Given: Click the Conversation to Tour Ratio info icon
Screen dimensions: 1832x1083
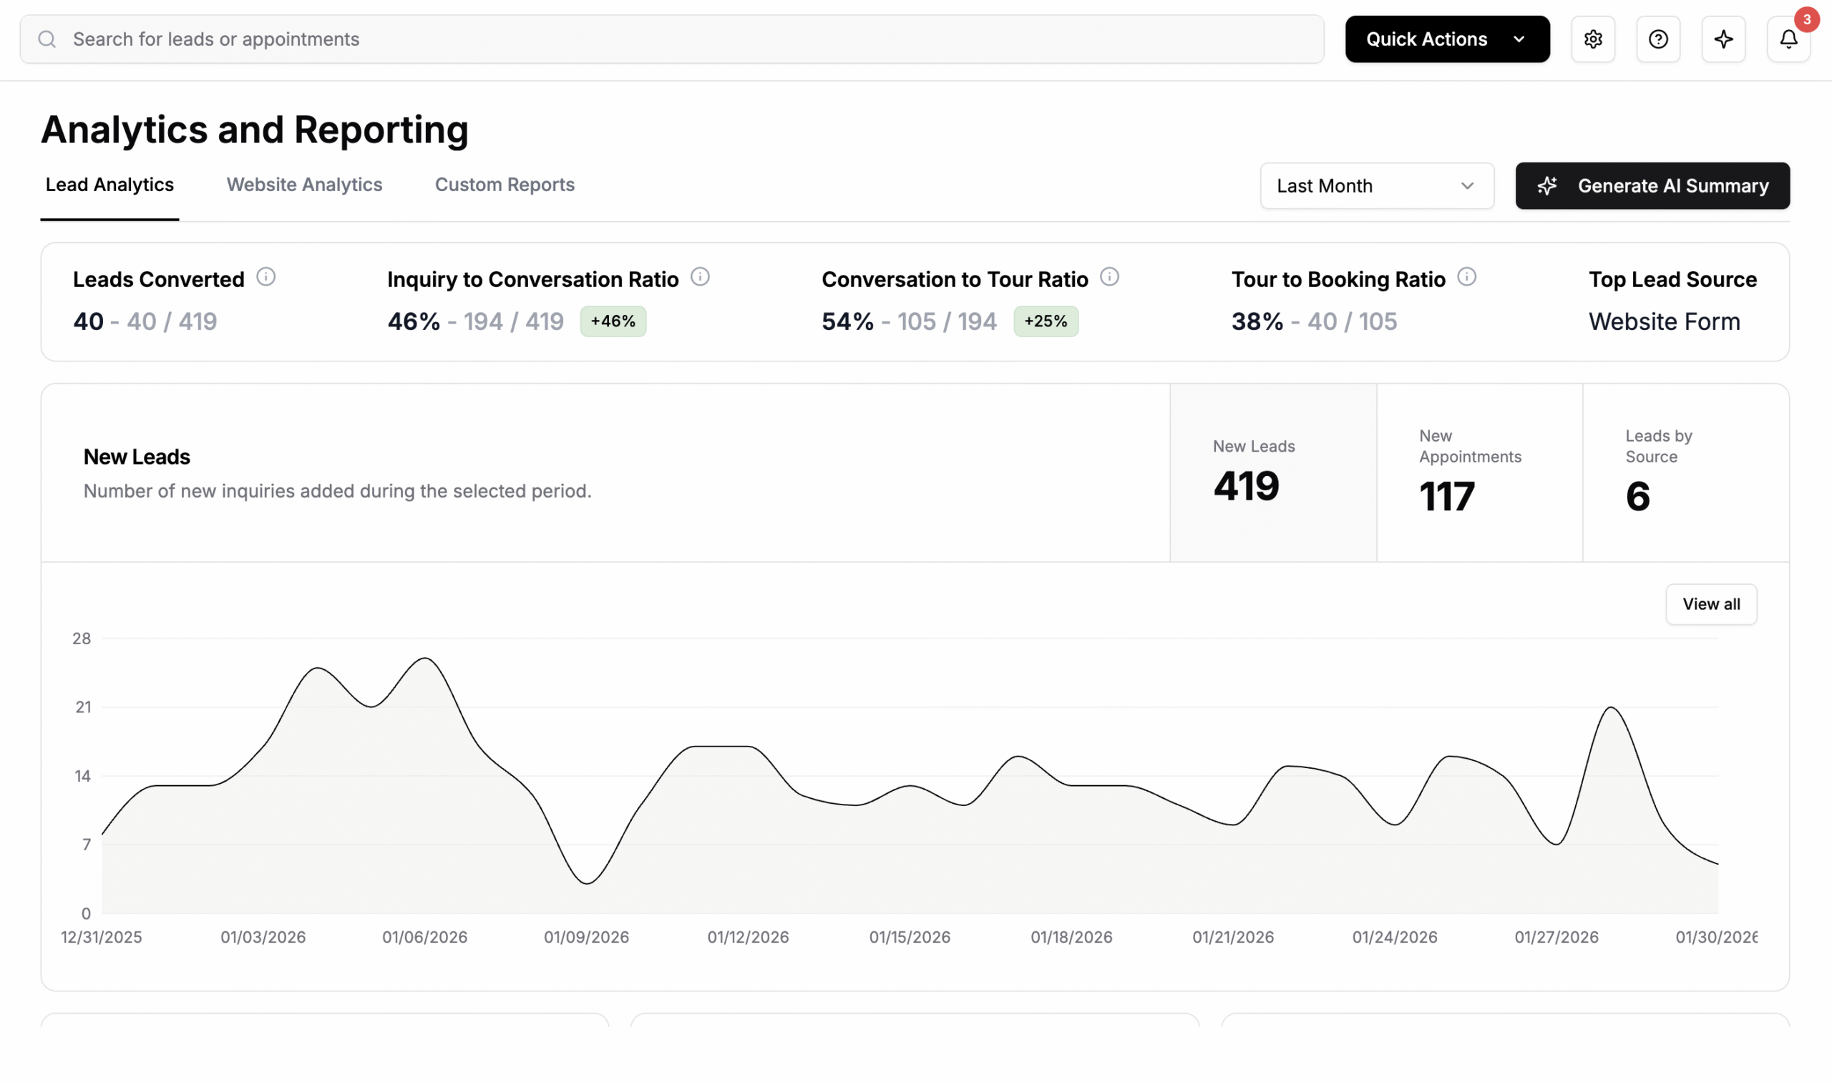Looking at the screenshot, I should [1109, 277].
